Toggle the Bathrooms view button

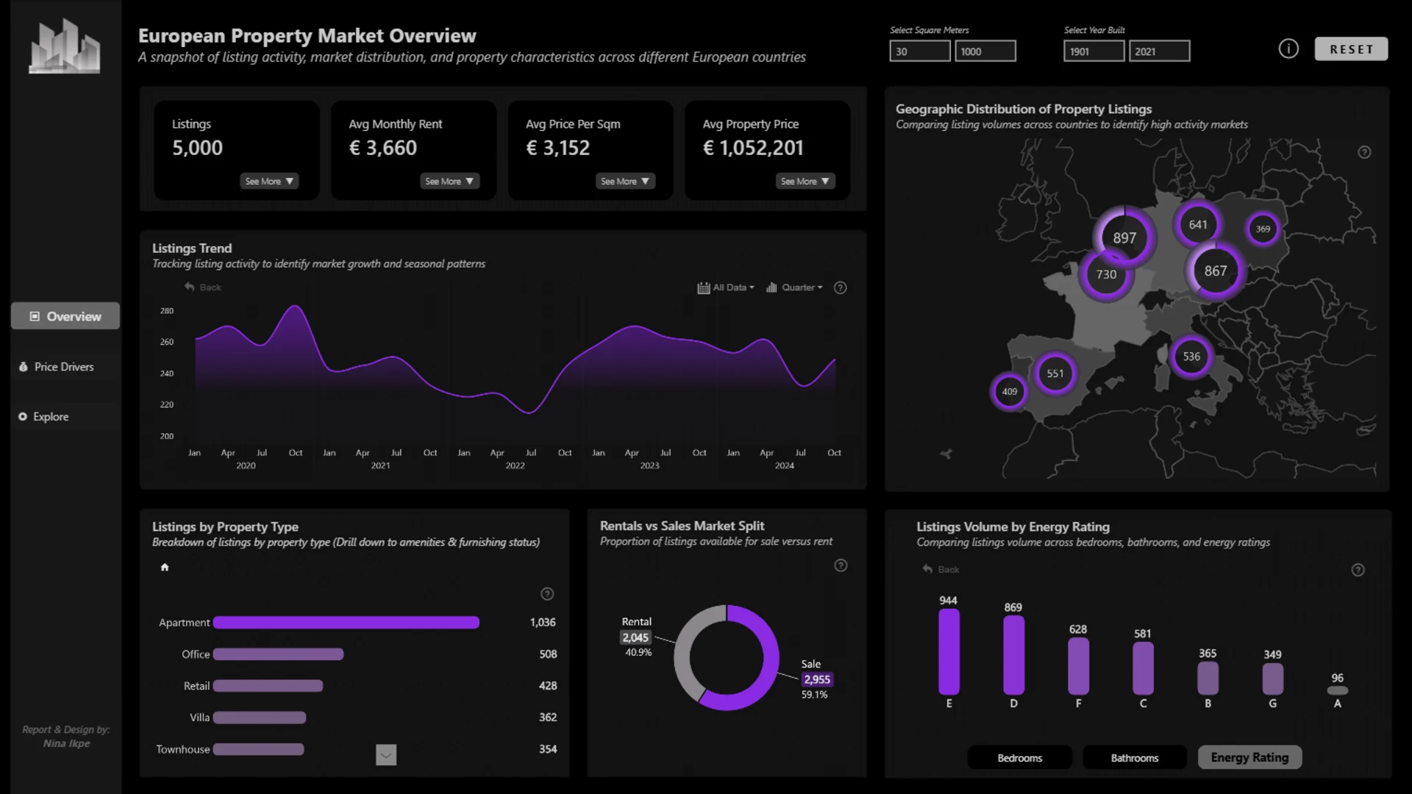click(x=1134, y=757)
